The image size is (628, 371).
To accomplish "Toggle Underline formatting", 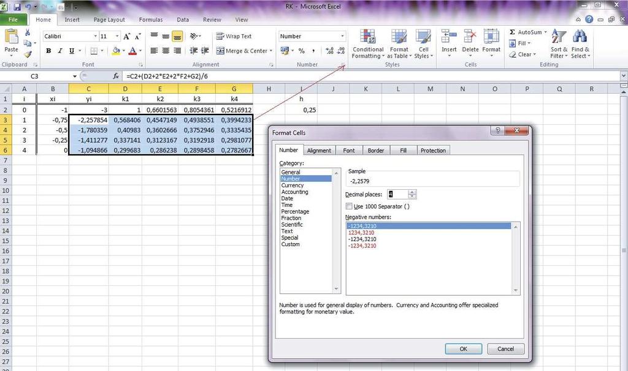I will click(71, 51).
